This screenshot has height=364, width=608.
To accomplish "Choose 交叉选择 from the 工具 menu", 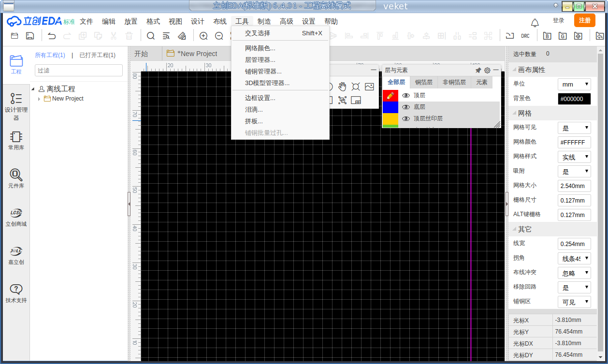I will point(280,33).
